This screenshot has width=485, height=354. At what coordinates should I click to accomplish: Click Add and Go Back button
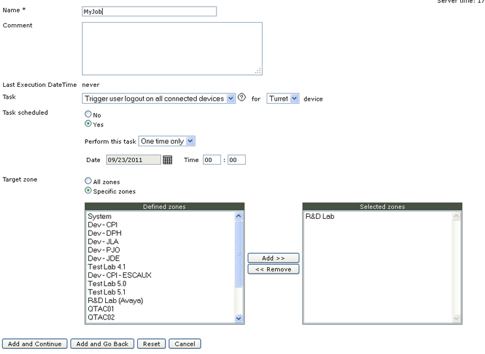tap(102, 344)
